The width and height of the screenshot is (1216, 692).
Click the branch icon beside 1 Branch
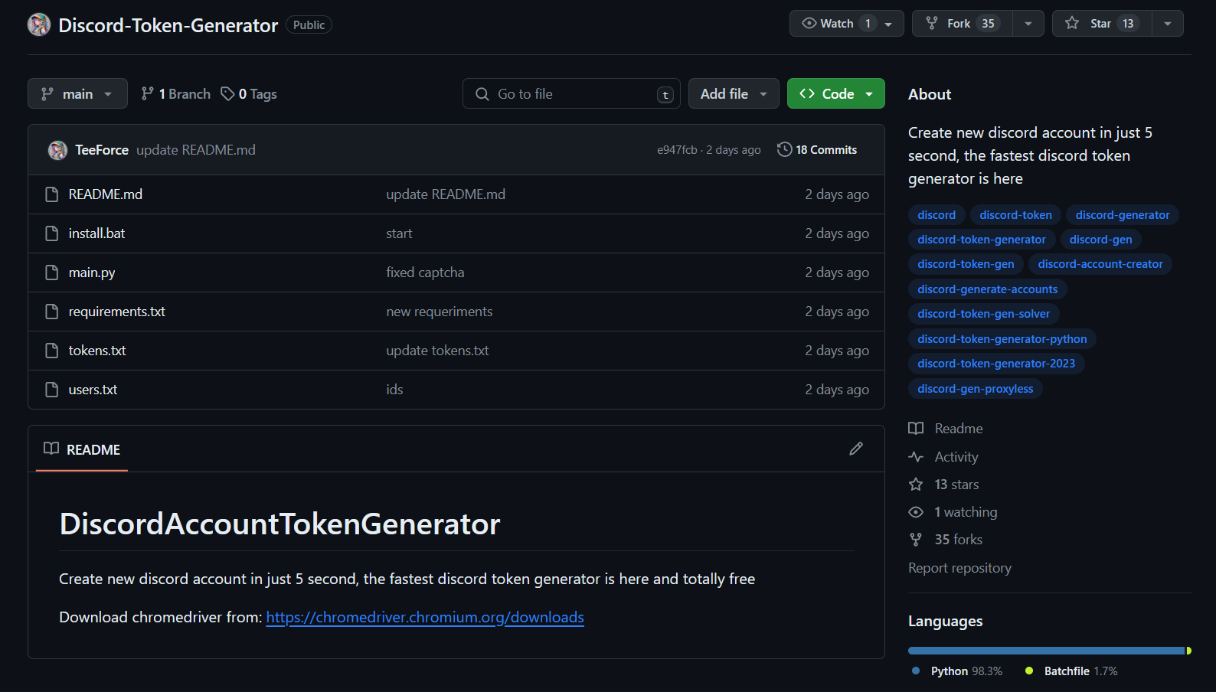pos(147,93)
